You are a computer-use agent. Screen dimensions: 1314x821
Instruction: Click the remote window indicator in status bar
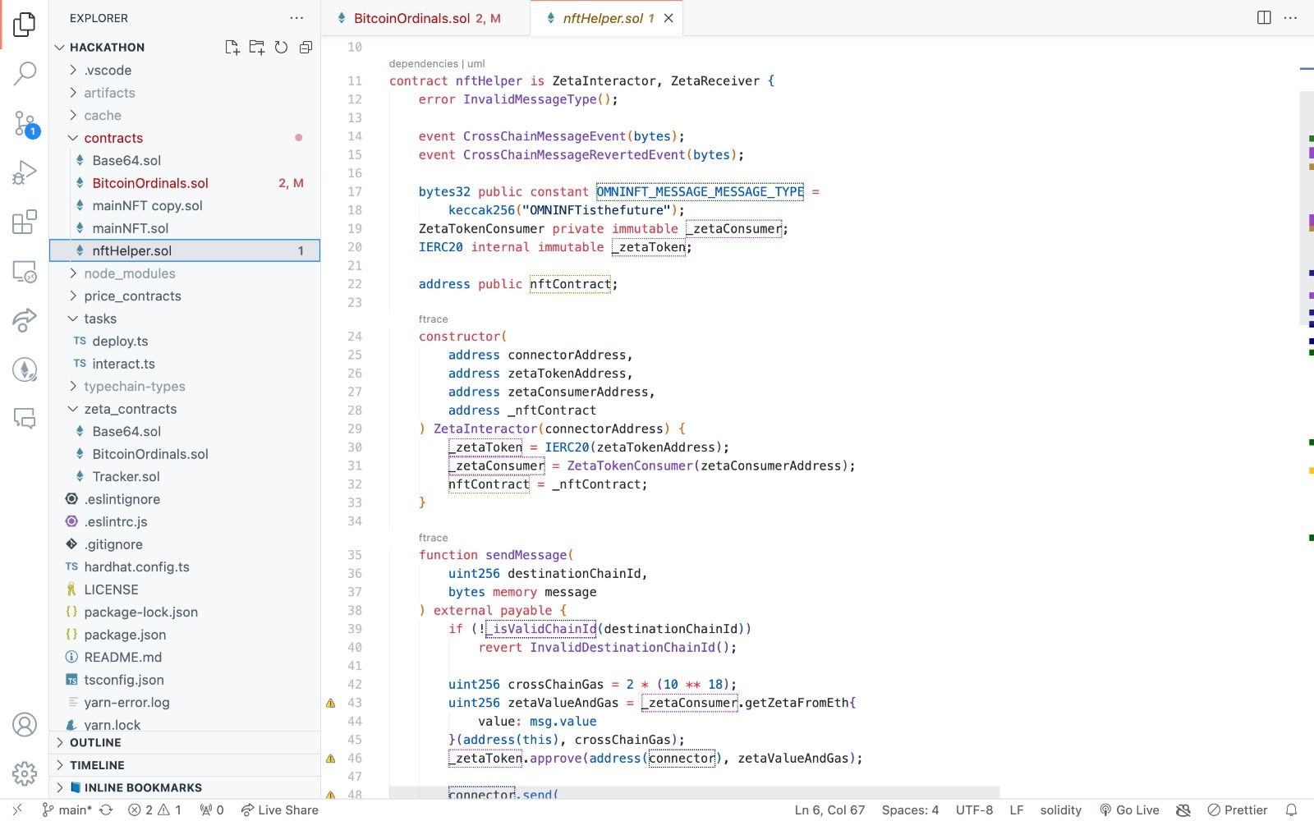(17, 810)
